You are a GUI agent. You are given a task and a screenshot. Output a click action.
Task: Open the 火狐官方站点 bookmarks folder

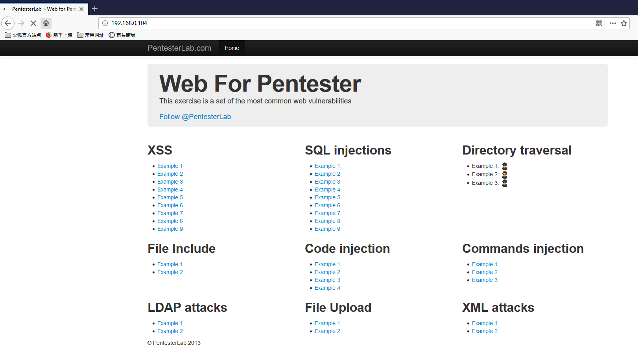click(23, 35)
